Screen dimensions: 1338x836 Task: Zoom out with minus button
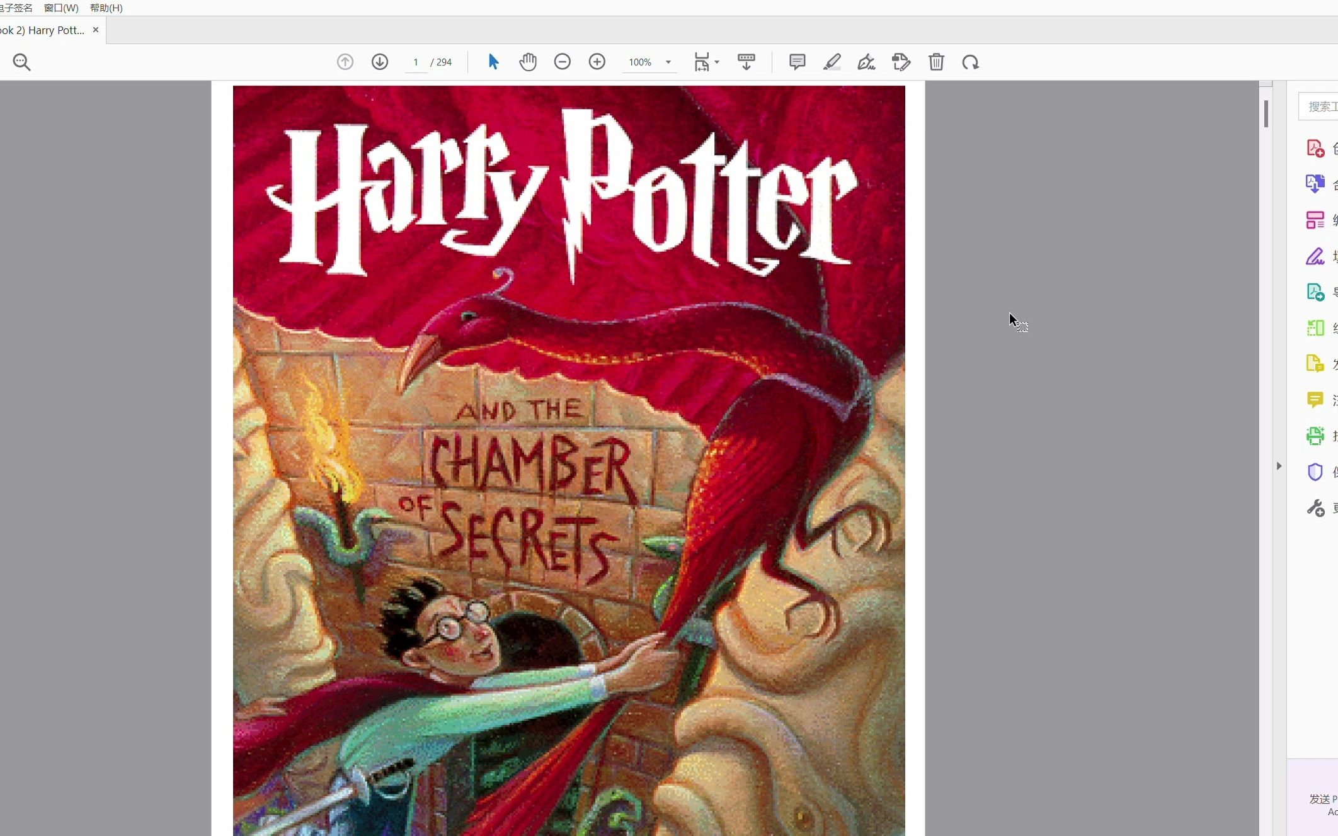pyautogui.click(x=563, y=62)
